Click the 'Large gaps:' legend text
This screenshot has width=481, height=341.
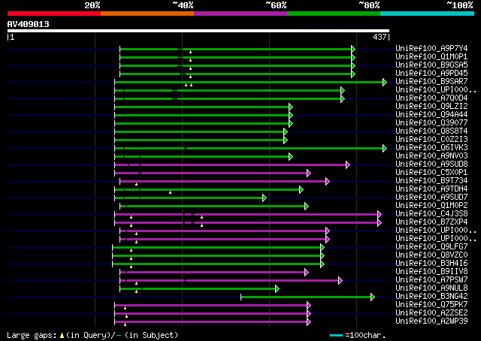click(32, 335)
